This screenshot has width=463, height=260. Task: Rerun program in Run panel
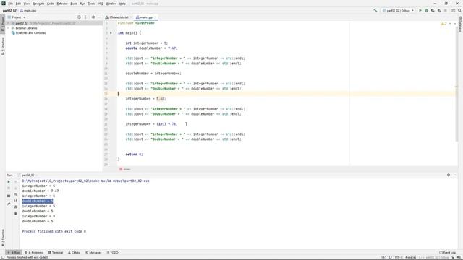point(9,181)
